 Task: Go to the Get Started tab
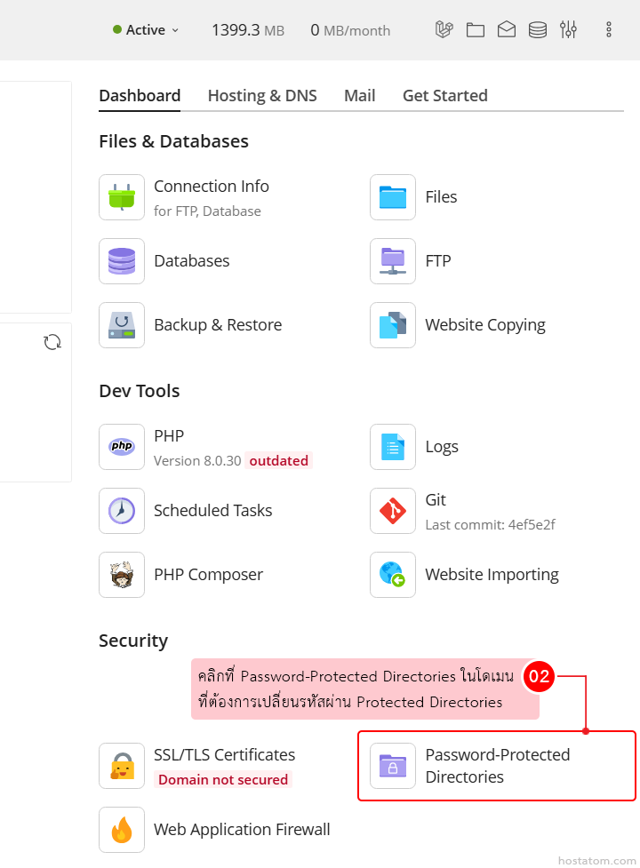click(x=444, y=96)
